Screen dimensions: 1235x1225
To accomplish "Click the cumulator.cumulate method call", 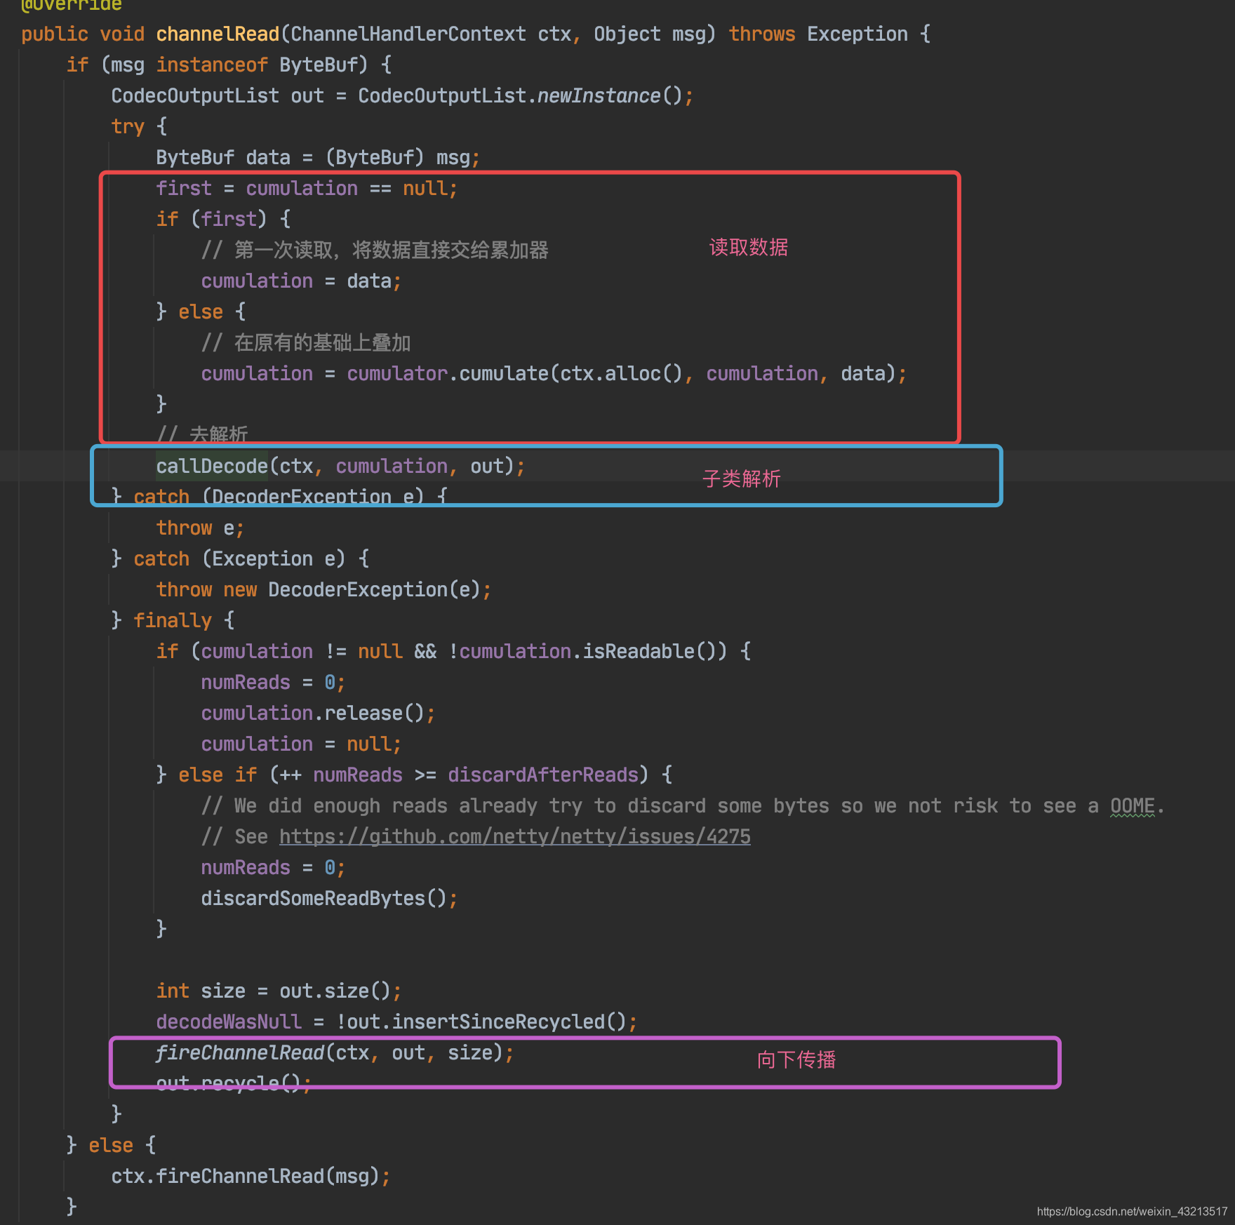I will click(448, 373).
